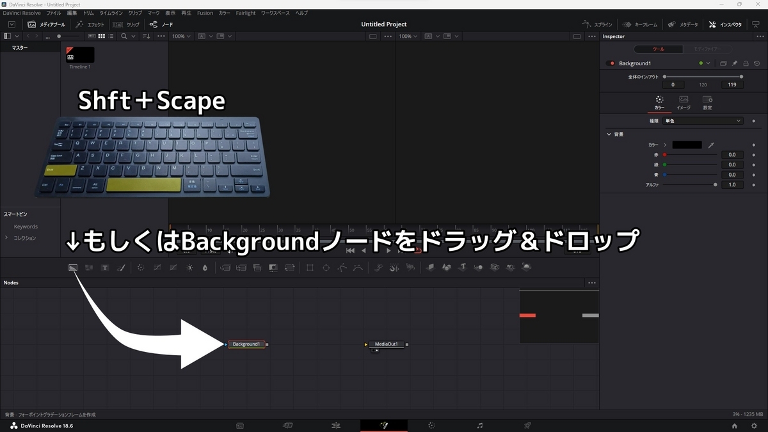The image size is (768, 432).
Task: Toggle keyframe diamond for 種類 row
Action: click(754, 121)
